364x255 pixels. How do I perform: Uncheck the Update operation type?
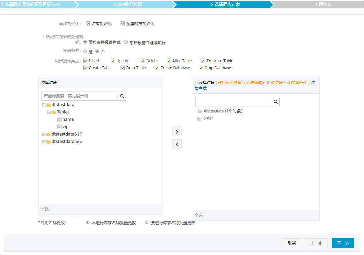pyautogui.click(x=113, y=61)
